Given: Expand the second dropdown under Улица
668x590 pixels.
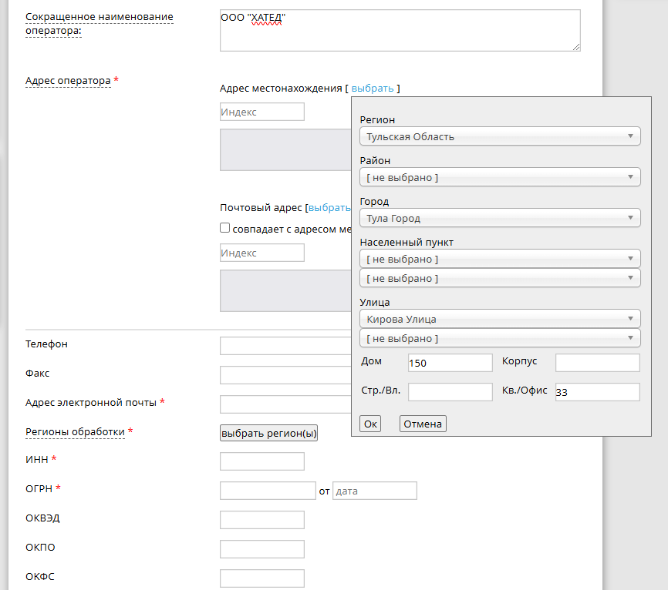Looking at the screenshot, I should tap(500, 339).
